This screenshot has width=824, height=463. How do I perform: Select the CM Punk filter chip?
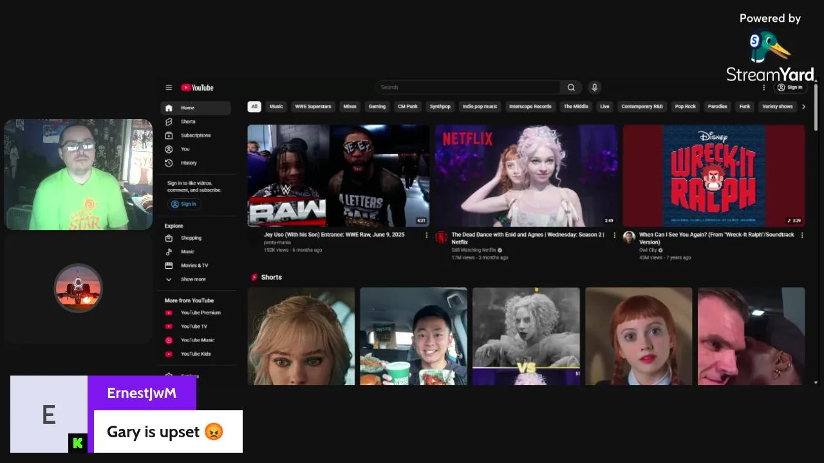[407, 107]
